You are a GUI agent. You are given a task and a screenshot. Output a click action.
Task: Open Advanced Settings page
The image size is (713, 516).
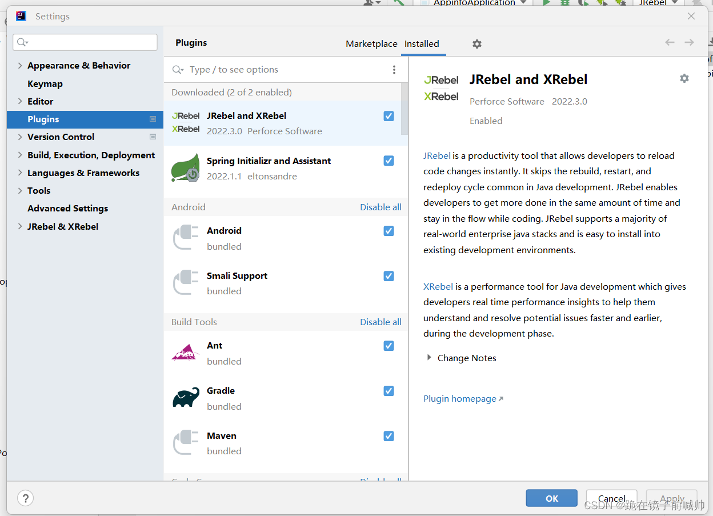(68, 208)
